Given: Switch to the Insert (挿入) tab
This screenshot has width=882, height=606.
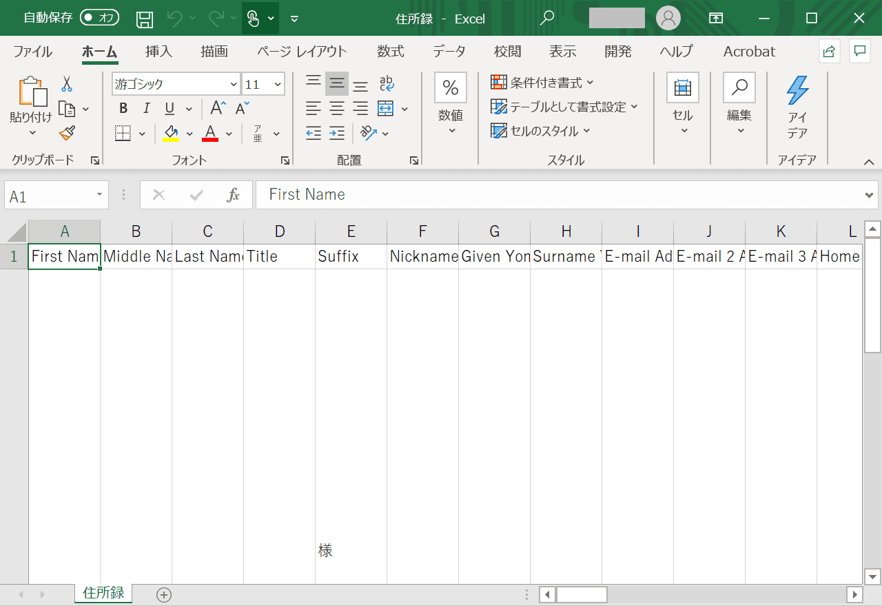Looking at the screenshot, I should click(x=158, y=51).
